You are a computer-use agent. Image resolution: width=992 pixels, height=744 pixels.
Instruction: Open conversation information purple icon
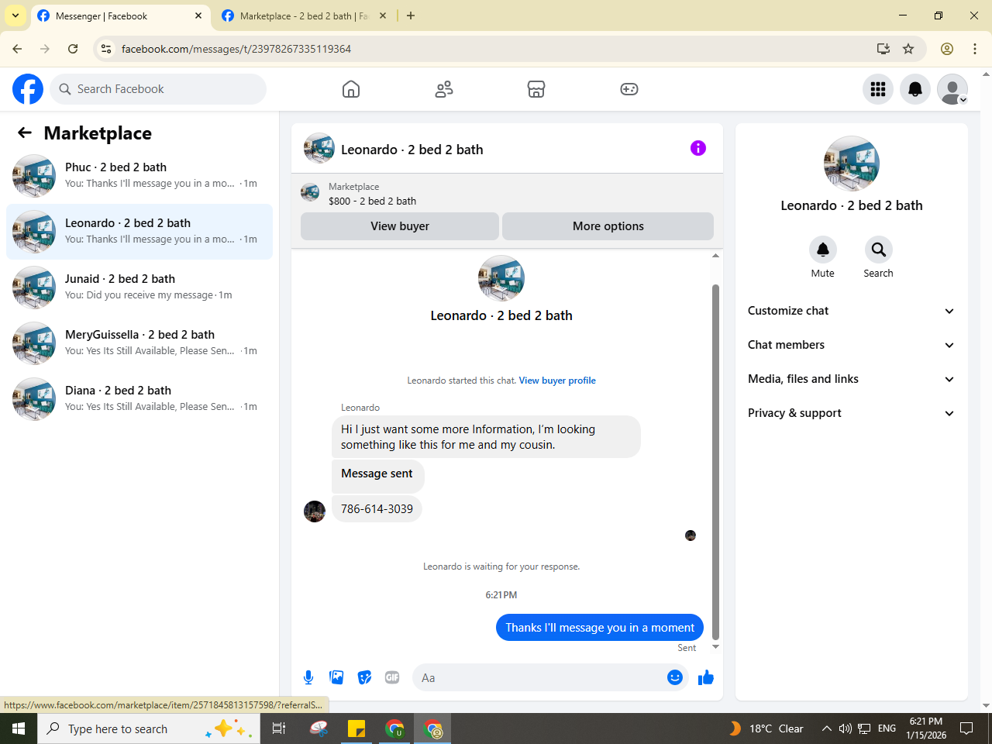pos(698,148)
